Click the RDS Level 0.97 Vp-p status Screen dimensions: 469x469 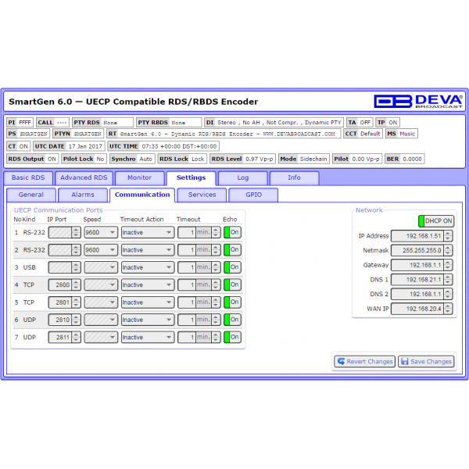point(242,159)
